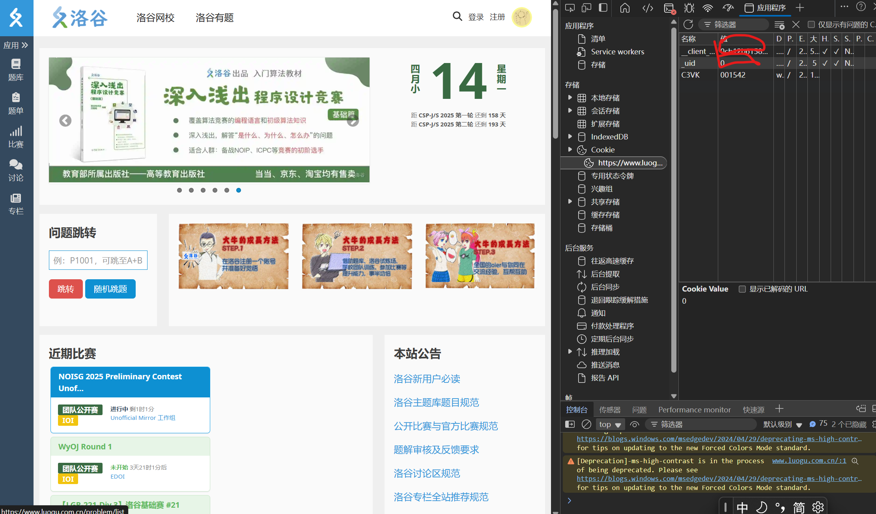Open the 默认级别 log level dropdown

click(783, 424)
